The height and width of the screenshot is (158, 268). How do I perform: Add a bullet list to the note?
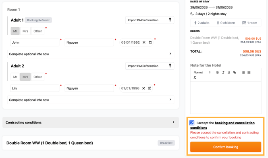point(249,73)
